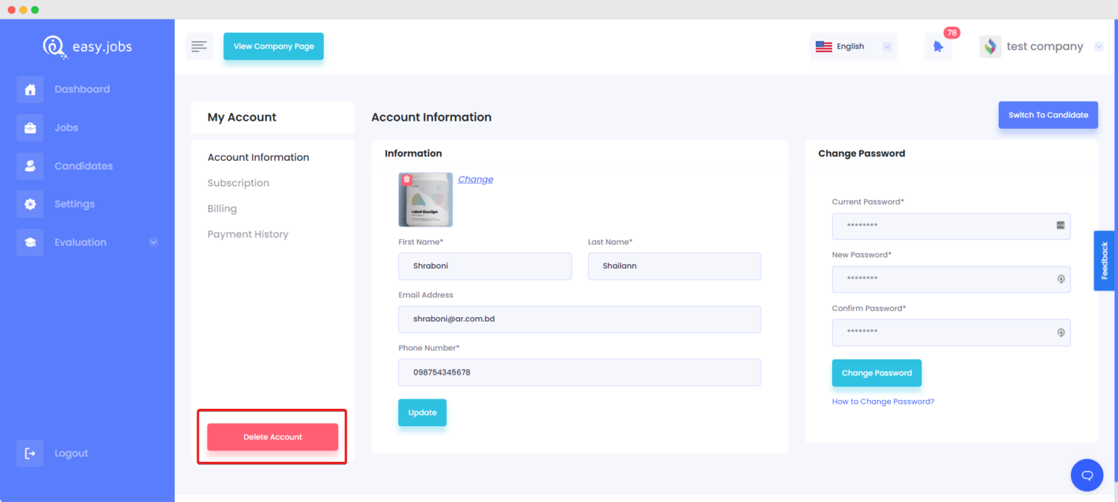Click the Evaluation graduation cap icon
The image size is (1118, 502).
point(30,242)
